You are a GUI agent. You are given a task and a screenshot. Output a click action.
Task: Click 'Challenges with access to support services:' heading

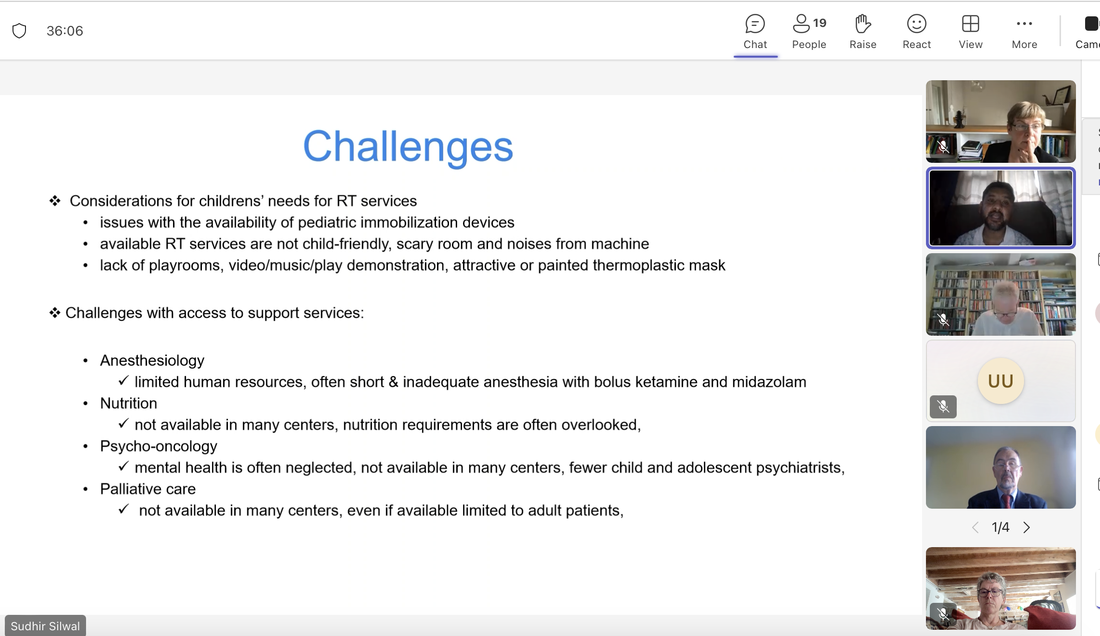tap(214, 313)
